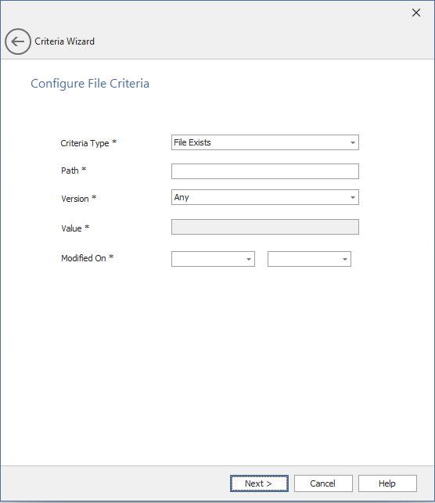Open Help for this wizard page
The image size is (435, 503).
[387, 483]
